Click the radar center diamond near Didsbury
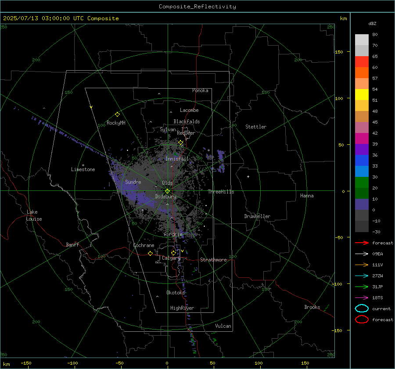This screenshot has height=369, width=395. pyautogui.click(x=167, y=191)
